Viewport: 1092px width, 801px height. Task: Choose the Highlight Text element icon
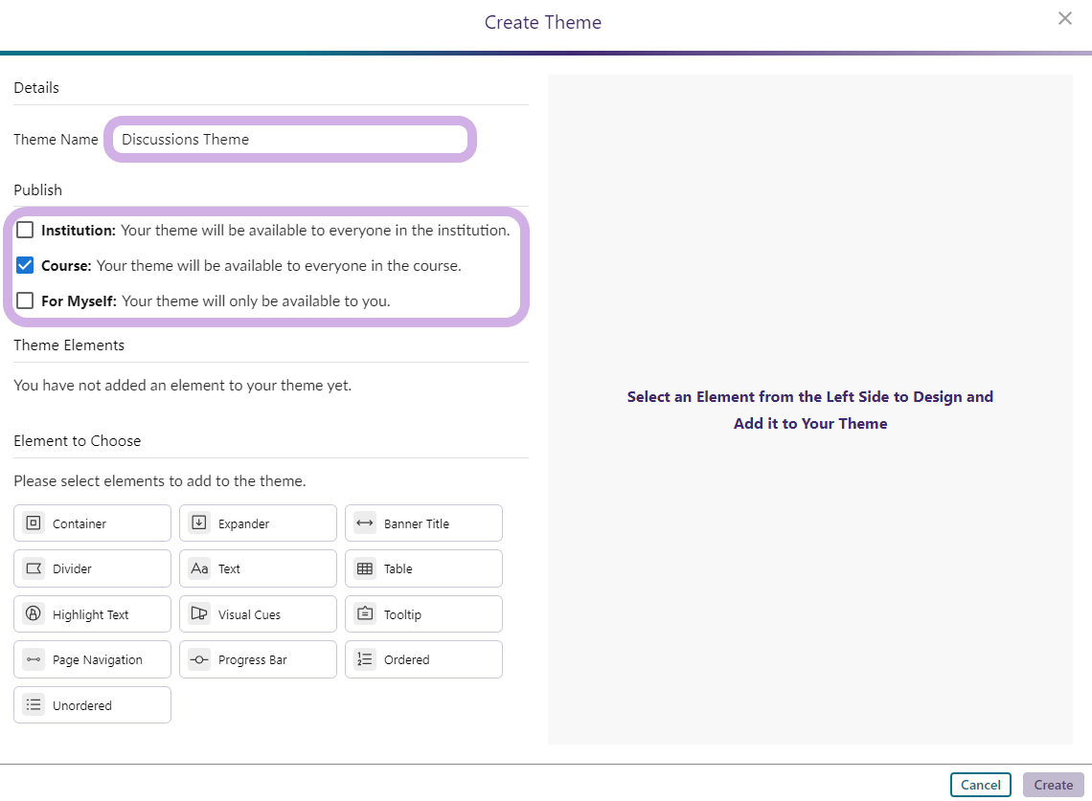(34, 614)
